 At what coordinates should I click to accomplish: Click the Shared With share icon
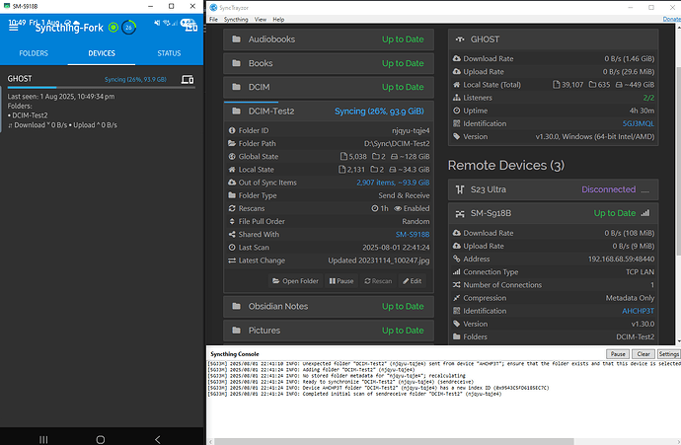[232, 234]
